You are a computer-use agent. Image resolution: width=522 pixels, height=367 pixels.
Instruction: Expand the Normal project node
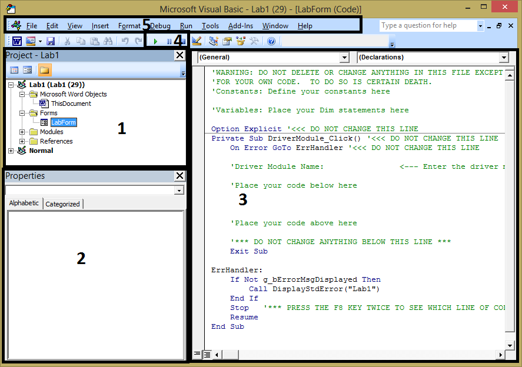11,151
